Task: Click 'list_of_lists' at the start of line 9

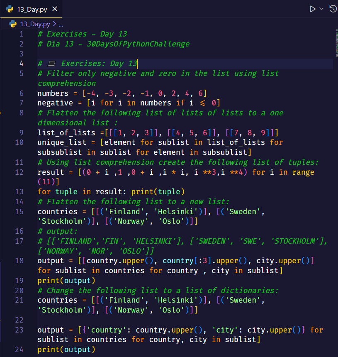Action: (66, 133)
